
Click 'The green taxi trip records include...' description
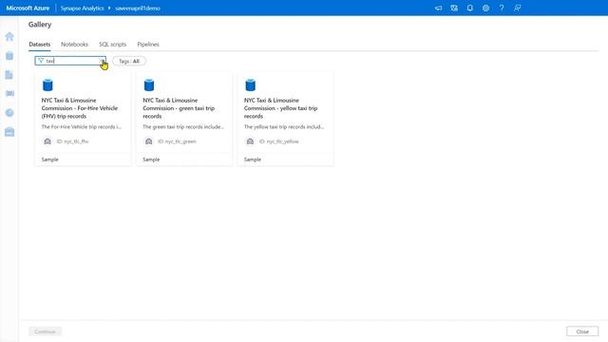point(183,126)
